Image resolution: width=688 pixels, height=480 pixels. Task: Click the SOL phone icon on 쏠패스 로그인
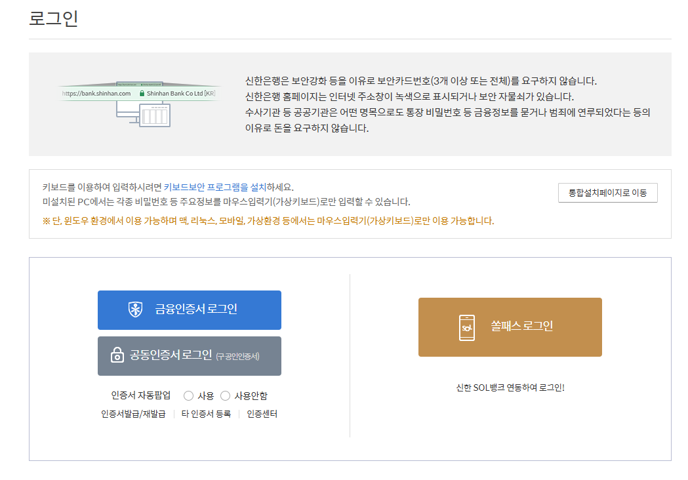point(467,328)
